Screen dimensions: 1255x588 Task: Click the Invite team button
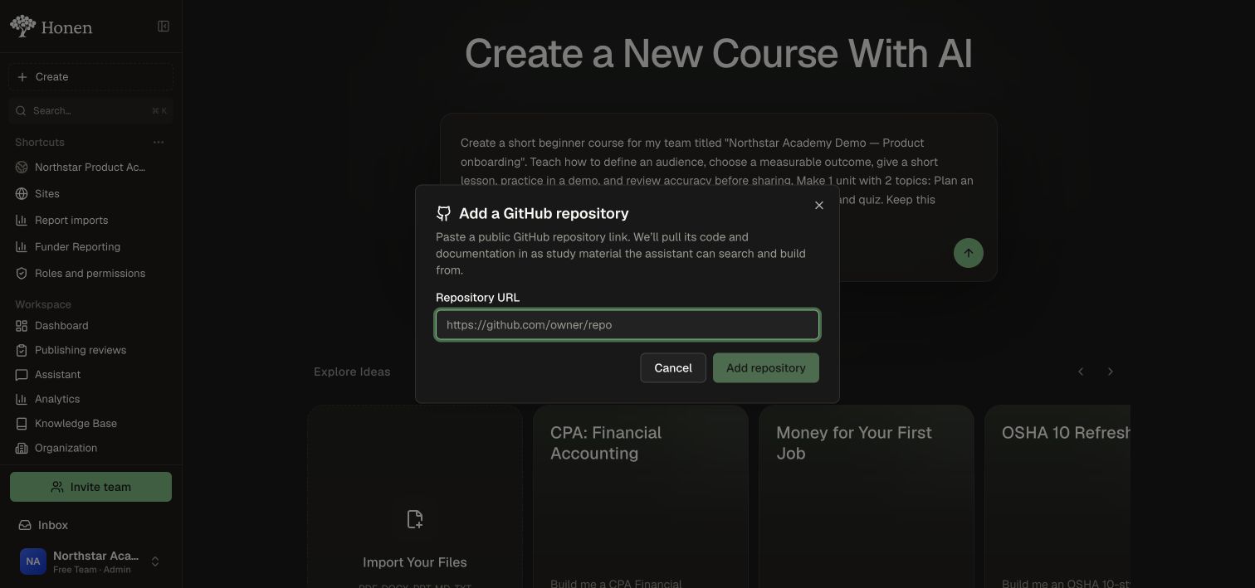coord(91,487)
